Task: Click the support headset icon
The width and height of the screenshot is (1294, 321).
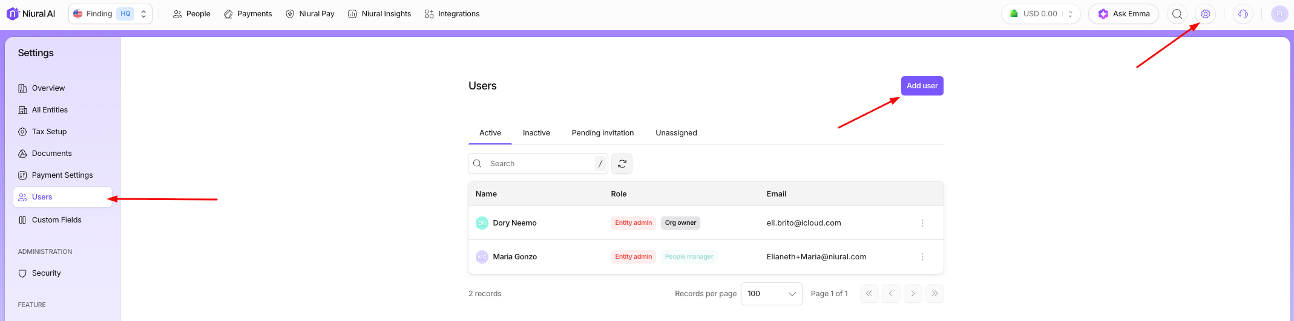Action: (x=1243, y=13)
